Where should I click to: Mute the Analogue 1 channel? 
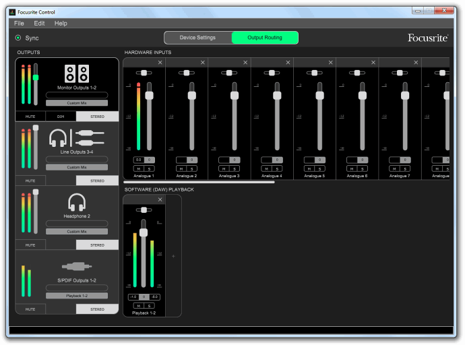[139, 169]
